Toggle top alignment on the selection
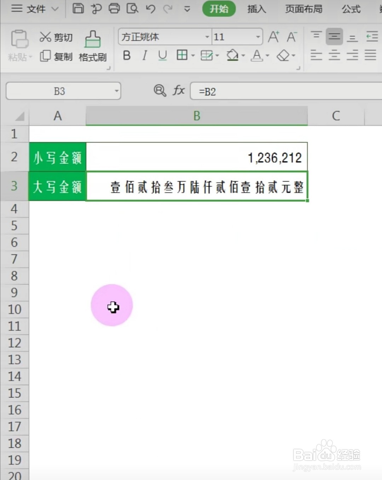This screenshot has height=480, width=382. [316, 35]
